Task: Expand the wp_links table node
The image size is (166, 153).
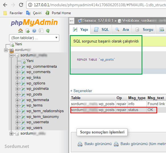Action: [x=17, y=78]
